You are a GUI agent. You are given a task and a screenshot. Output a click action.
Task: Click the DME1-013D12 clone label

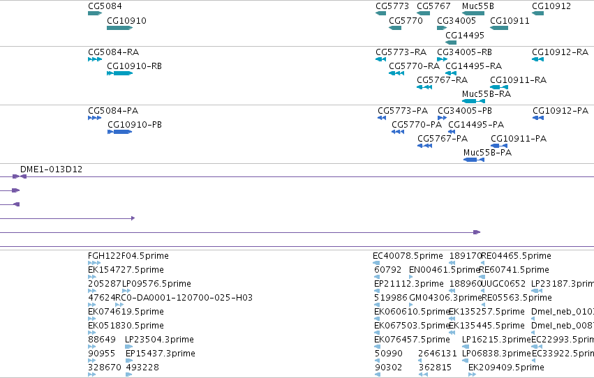tap(51, 169)
